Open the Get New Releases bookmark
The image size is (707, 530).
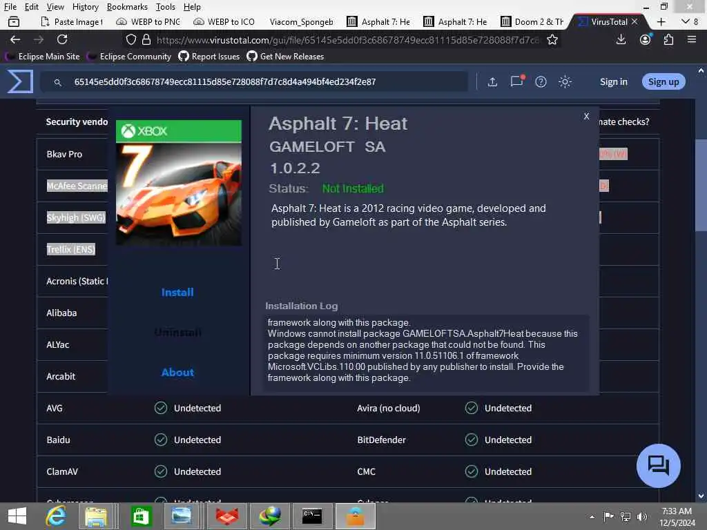coord(285,57)
